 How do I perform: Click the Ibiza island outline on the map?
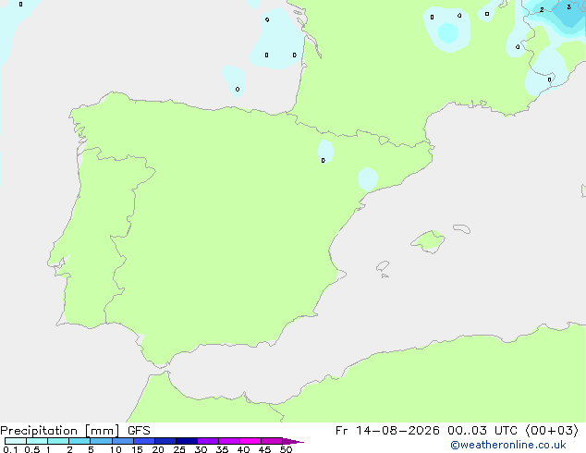(383, 266)
